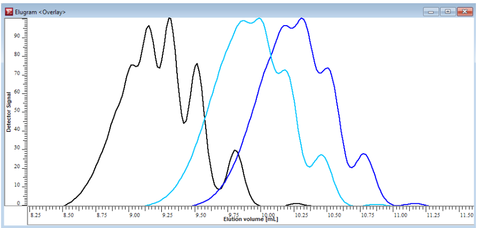
Task: Click the 11.50 elution volume tick label
Action: coord(466,215)
